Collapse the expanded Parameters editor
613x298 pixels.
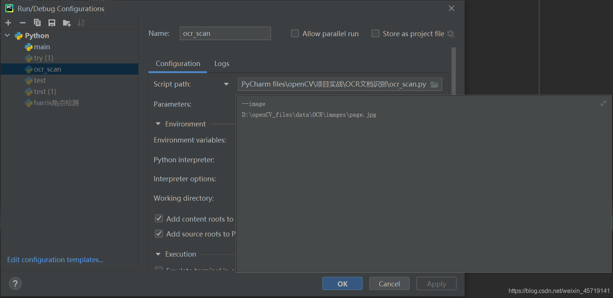point(603,103)
